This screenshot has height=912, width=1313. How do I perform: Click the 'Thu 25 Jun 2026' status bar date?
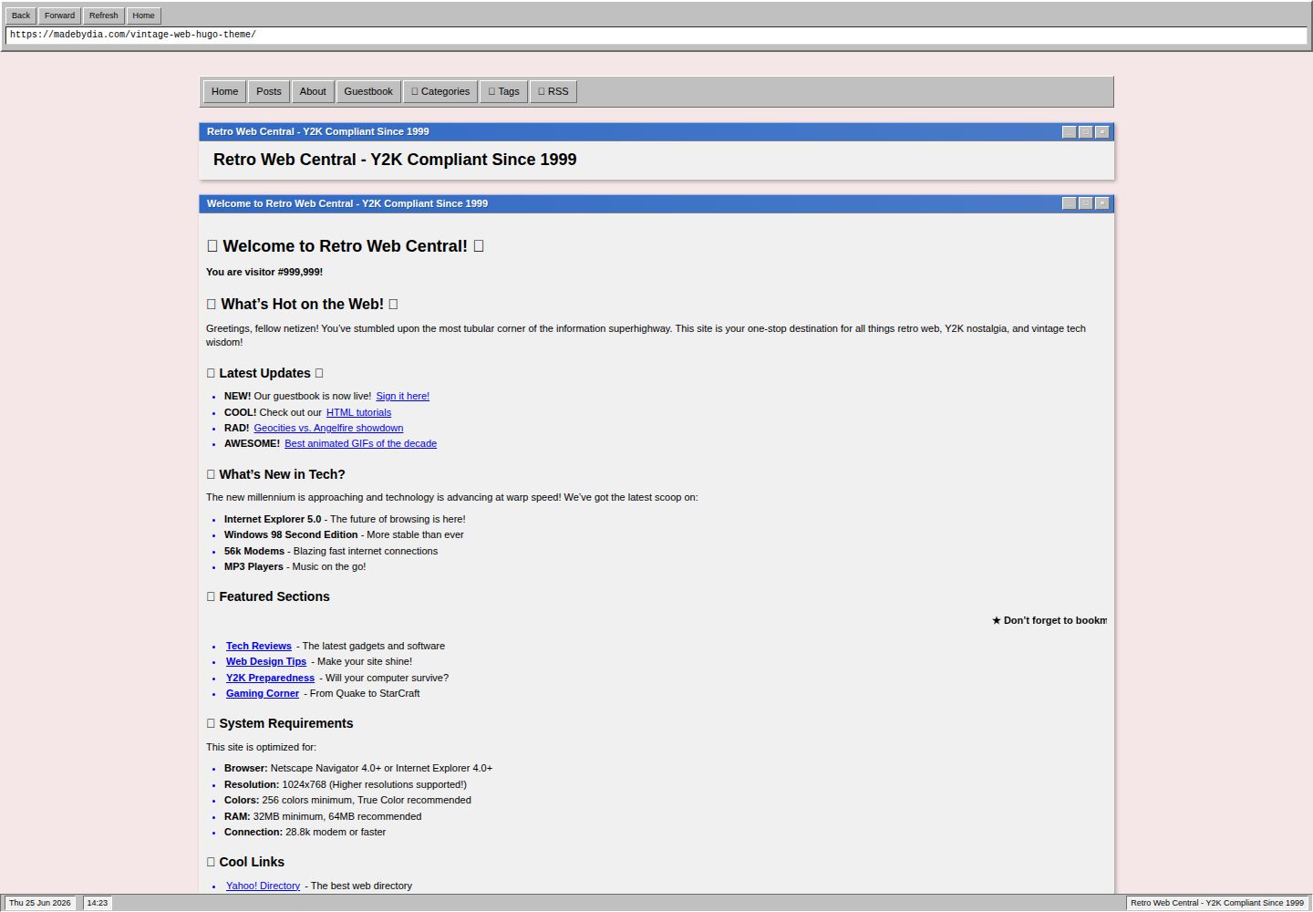pyautogui.click(x=40, y=903)
